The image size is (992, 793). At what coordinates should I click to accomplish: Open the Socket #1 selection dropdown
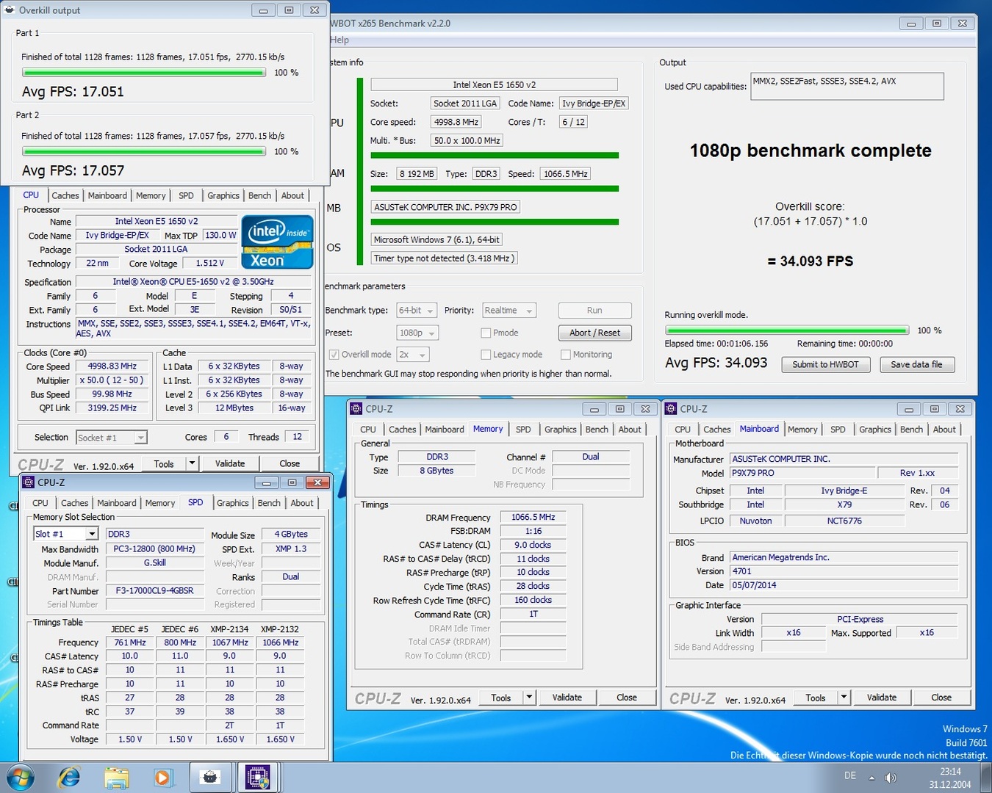tap(112, 438)
